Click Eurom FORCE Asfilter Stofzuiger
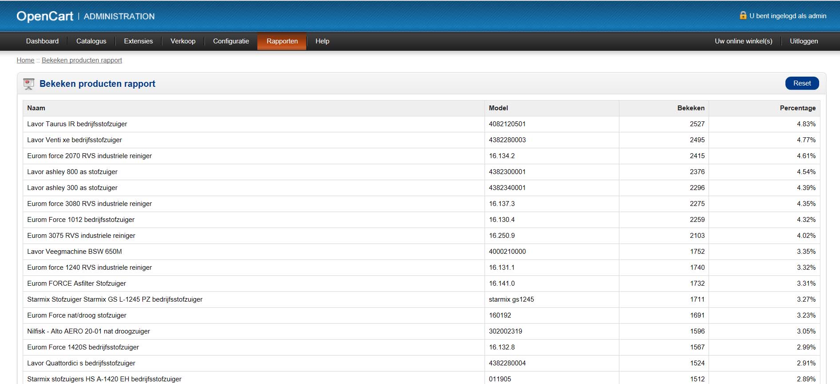The height and width of the screenshot is (384, 840). point(76,283)
